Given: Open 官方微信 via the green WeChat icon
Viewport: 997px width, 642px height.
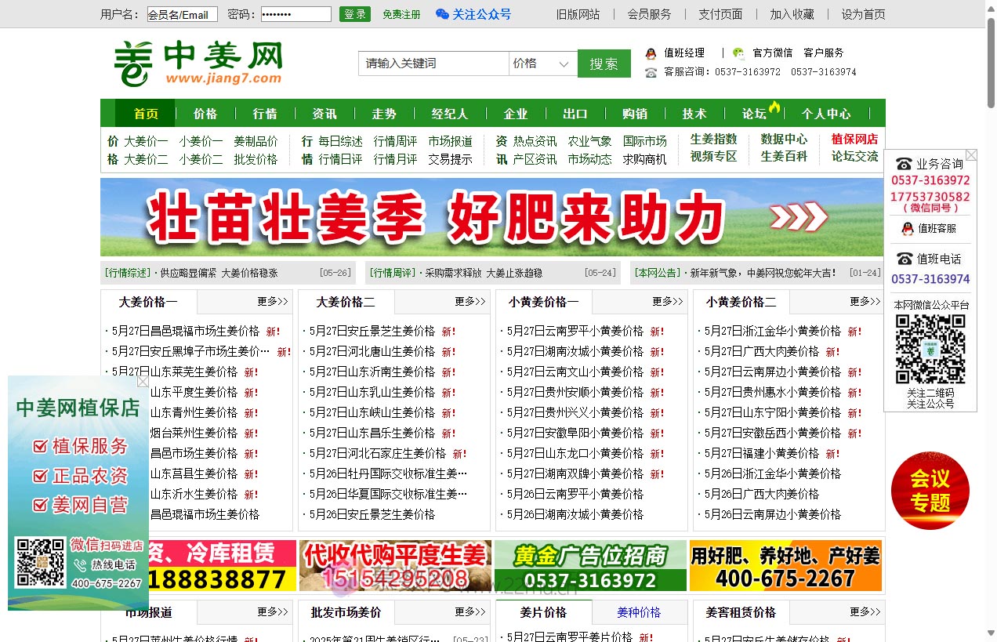Looking at the screenshot, I should [x=738, y=53].
